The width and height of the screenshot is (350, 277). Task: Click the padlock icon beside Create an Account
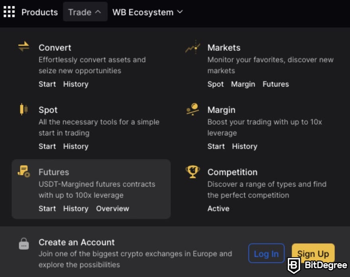(23, 242)
